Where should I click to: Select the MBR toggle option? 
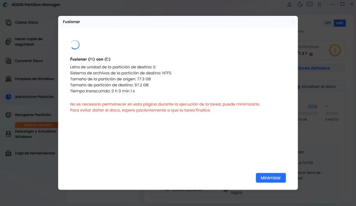[x=339, y=23]
